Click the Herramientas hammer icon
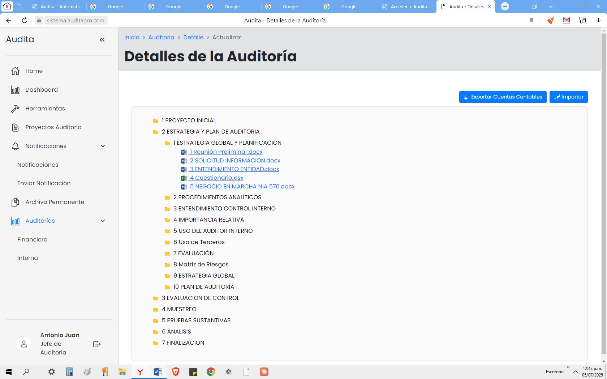Viewport: 607px width, 379px height. point(15,109)
